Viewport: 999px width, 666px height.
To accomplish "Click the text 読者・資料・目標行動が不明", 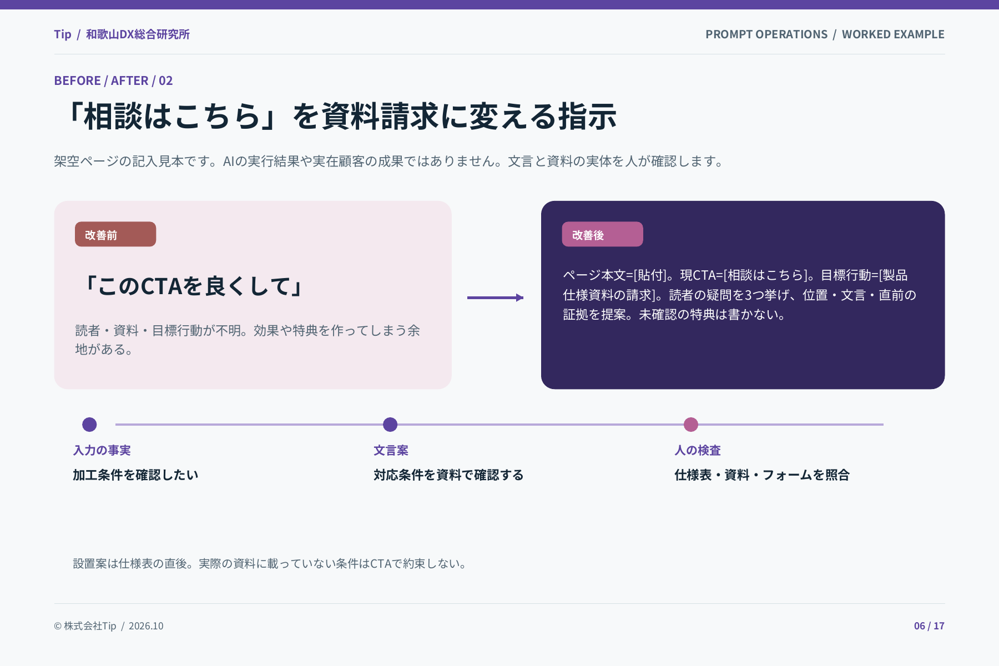I will click(248, 340).
